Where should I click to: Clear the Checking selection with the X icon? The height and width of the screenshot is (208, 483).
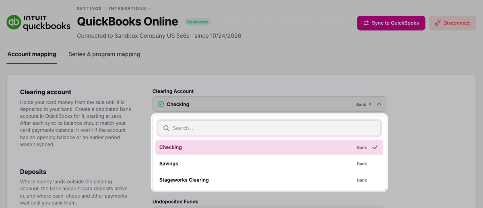click(x=370, y=104)
